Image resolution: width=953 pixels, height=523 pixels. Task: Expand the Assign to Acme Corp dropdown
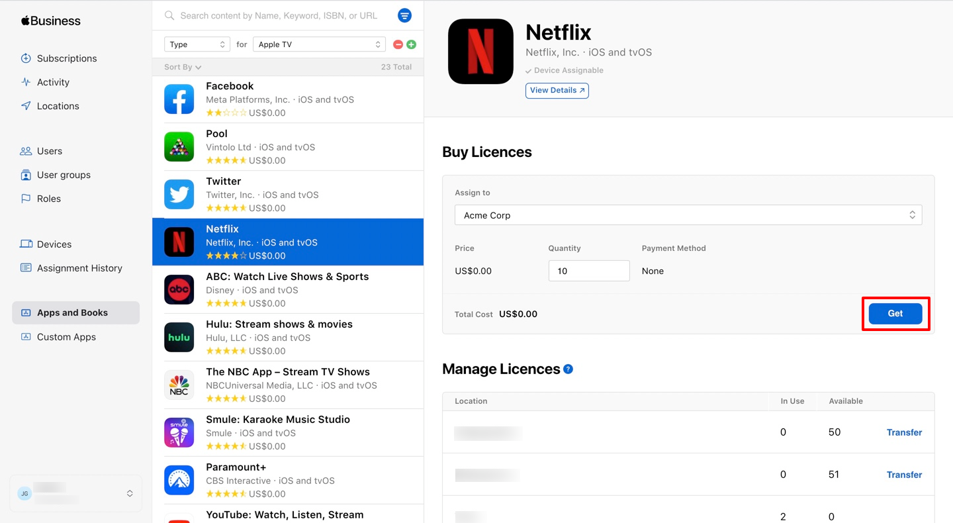(x=688, y=215)
